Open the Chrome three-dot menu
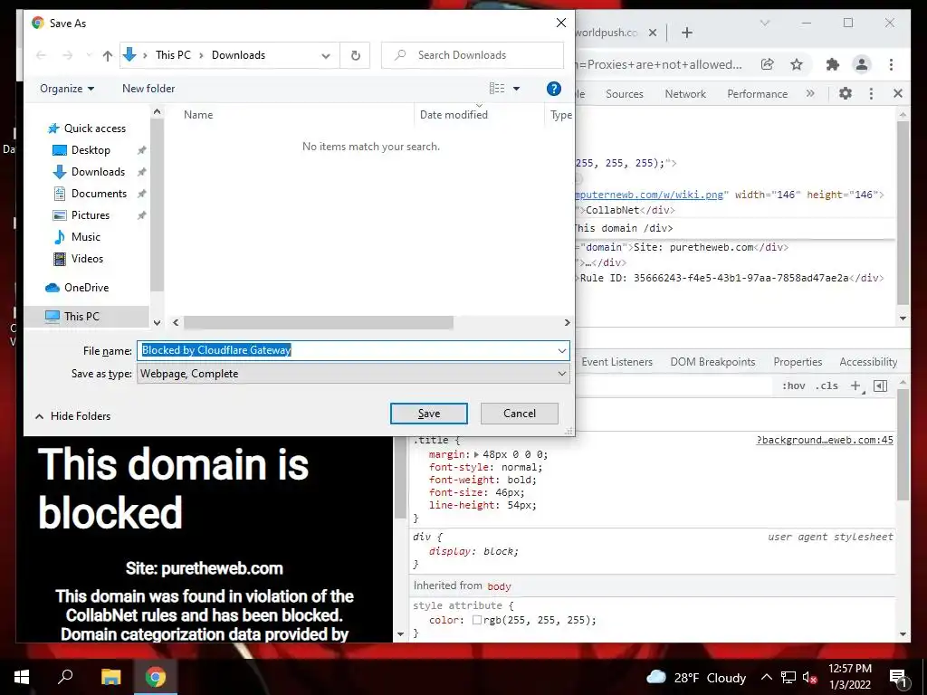927x695 pixels. click(x=891, y=64)
